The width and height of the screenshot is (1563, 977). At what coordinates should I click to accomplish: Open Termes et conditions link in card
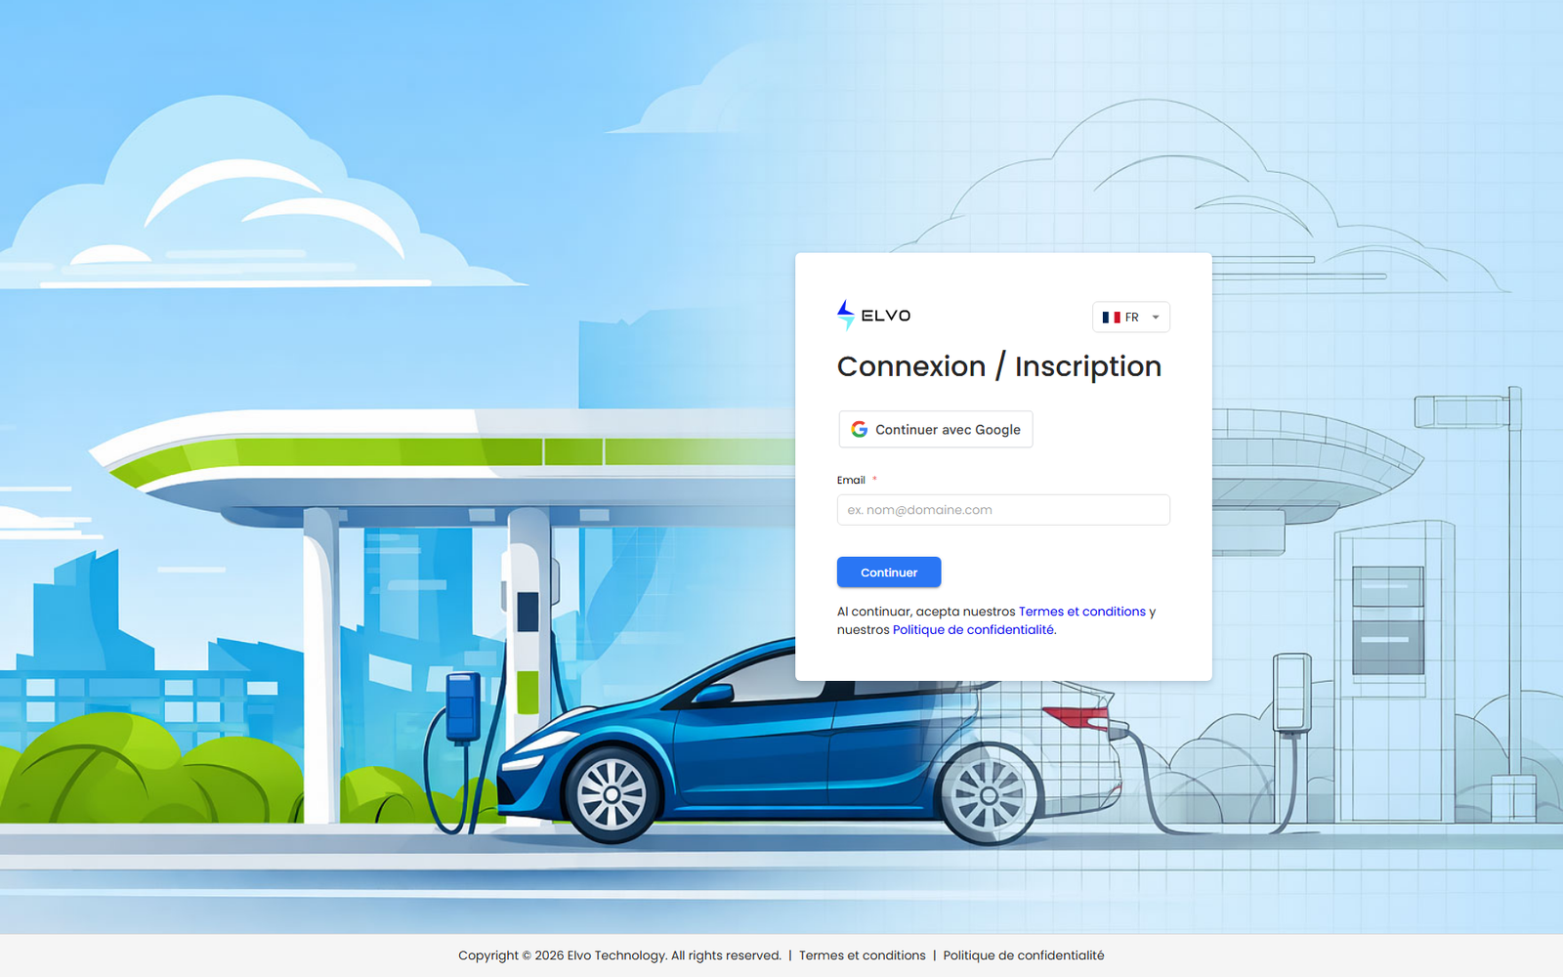pos(1082,612)
